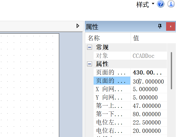The height and width of the screenshot is (137, 176).
Task: Click the info about icon
Action: point(171,4)
